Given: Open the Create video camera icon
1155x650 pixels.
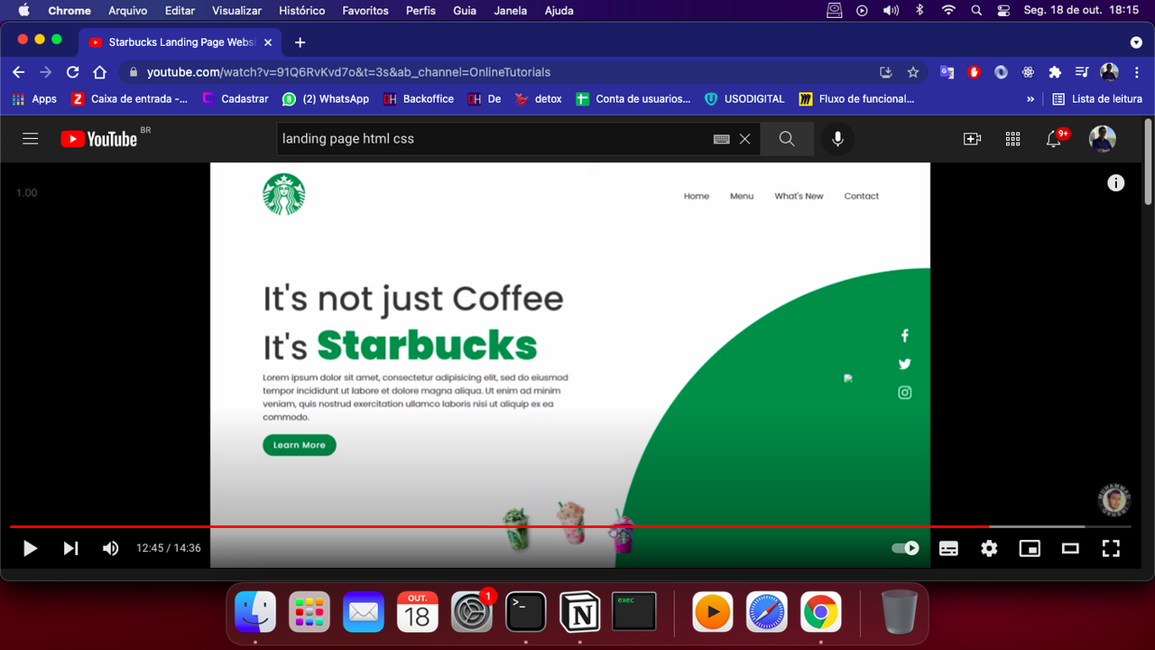Looking at the screenshot, I should [972, 139].
